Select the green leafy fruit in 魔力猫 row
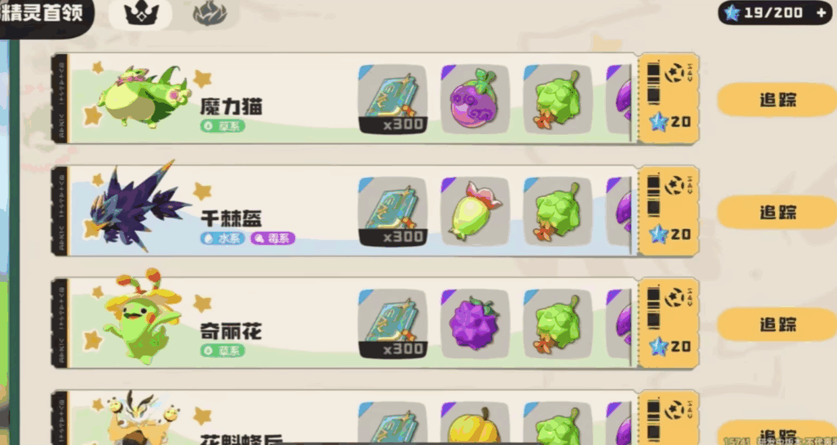Viewport: 837px width, 445px height. pyautogui.click(x=558, y=99)
